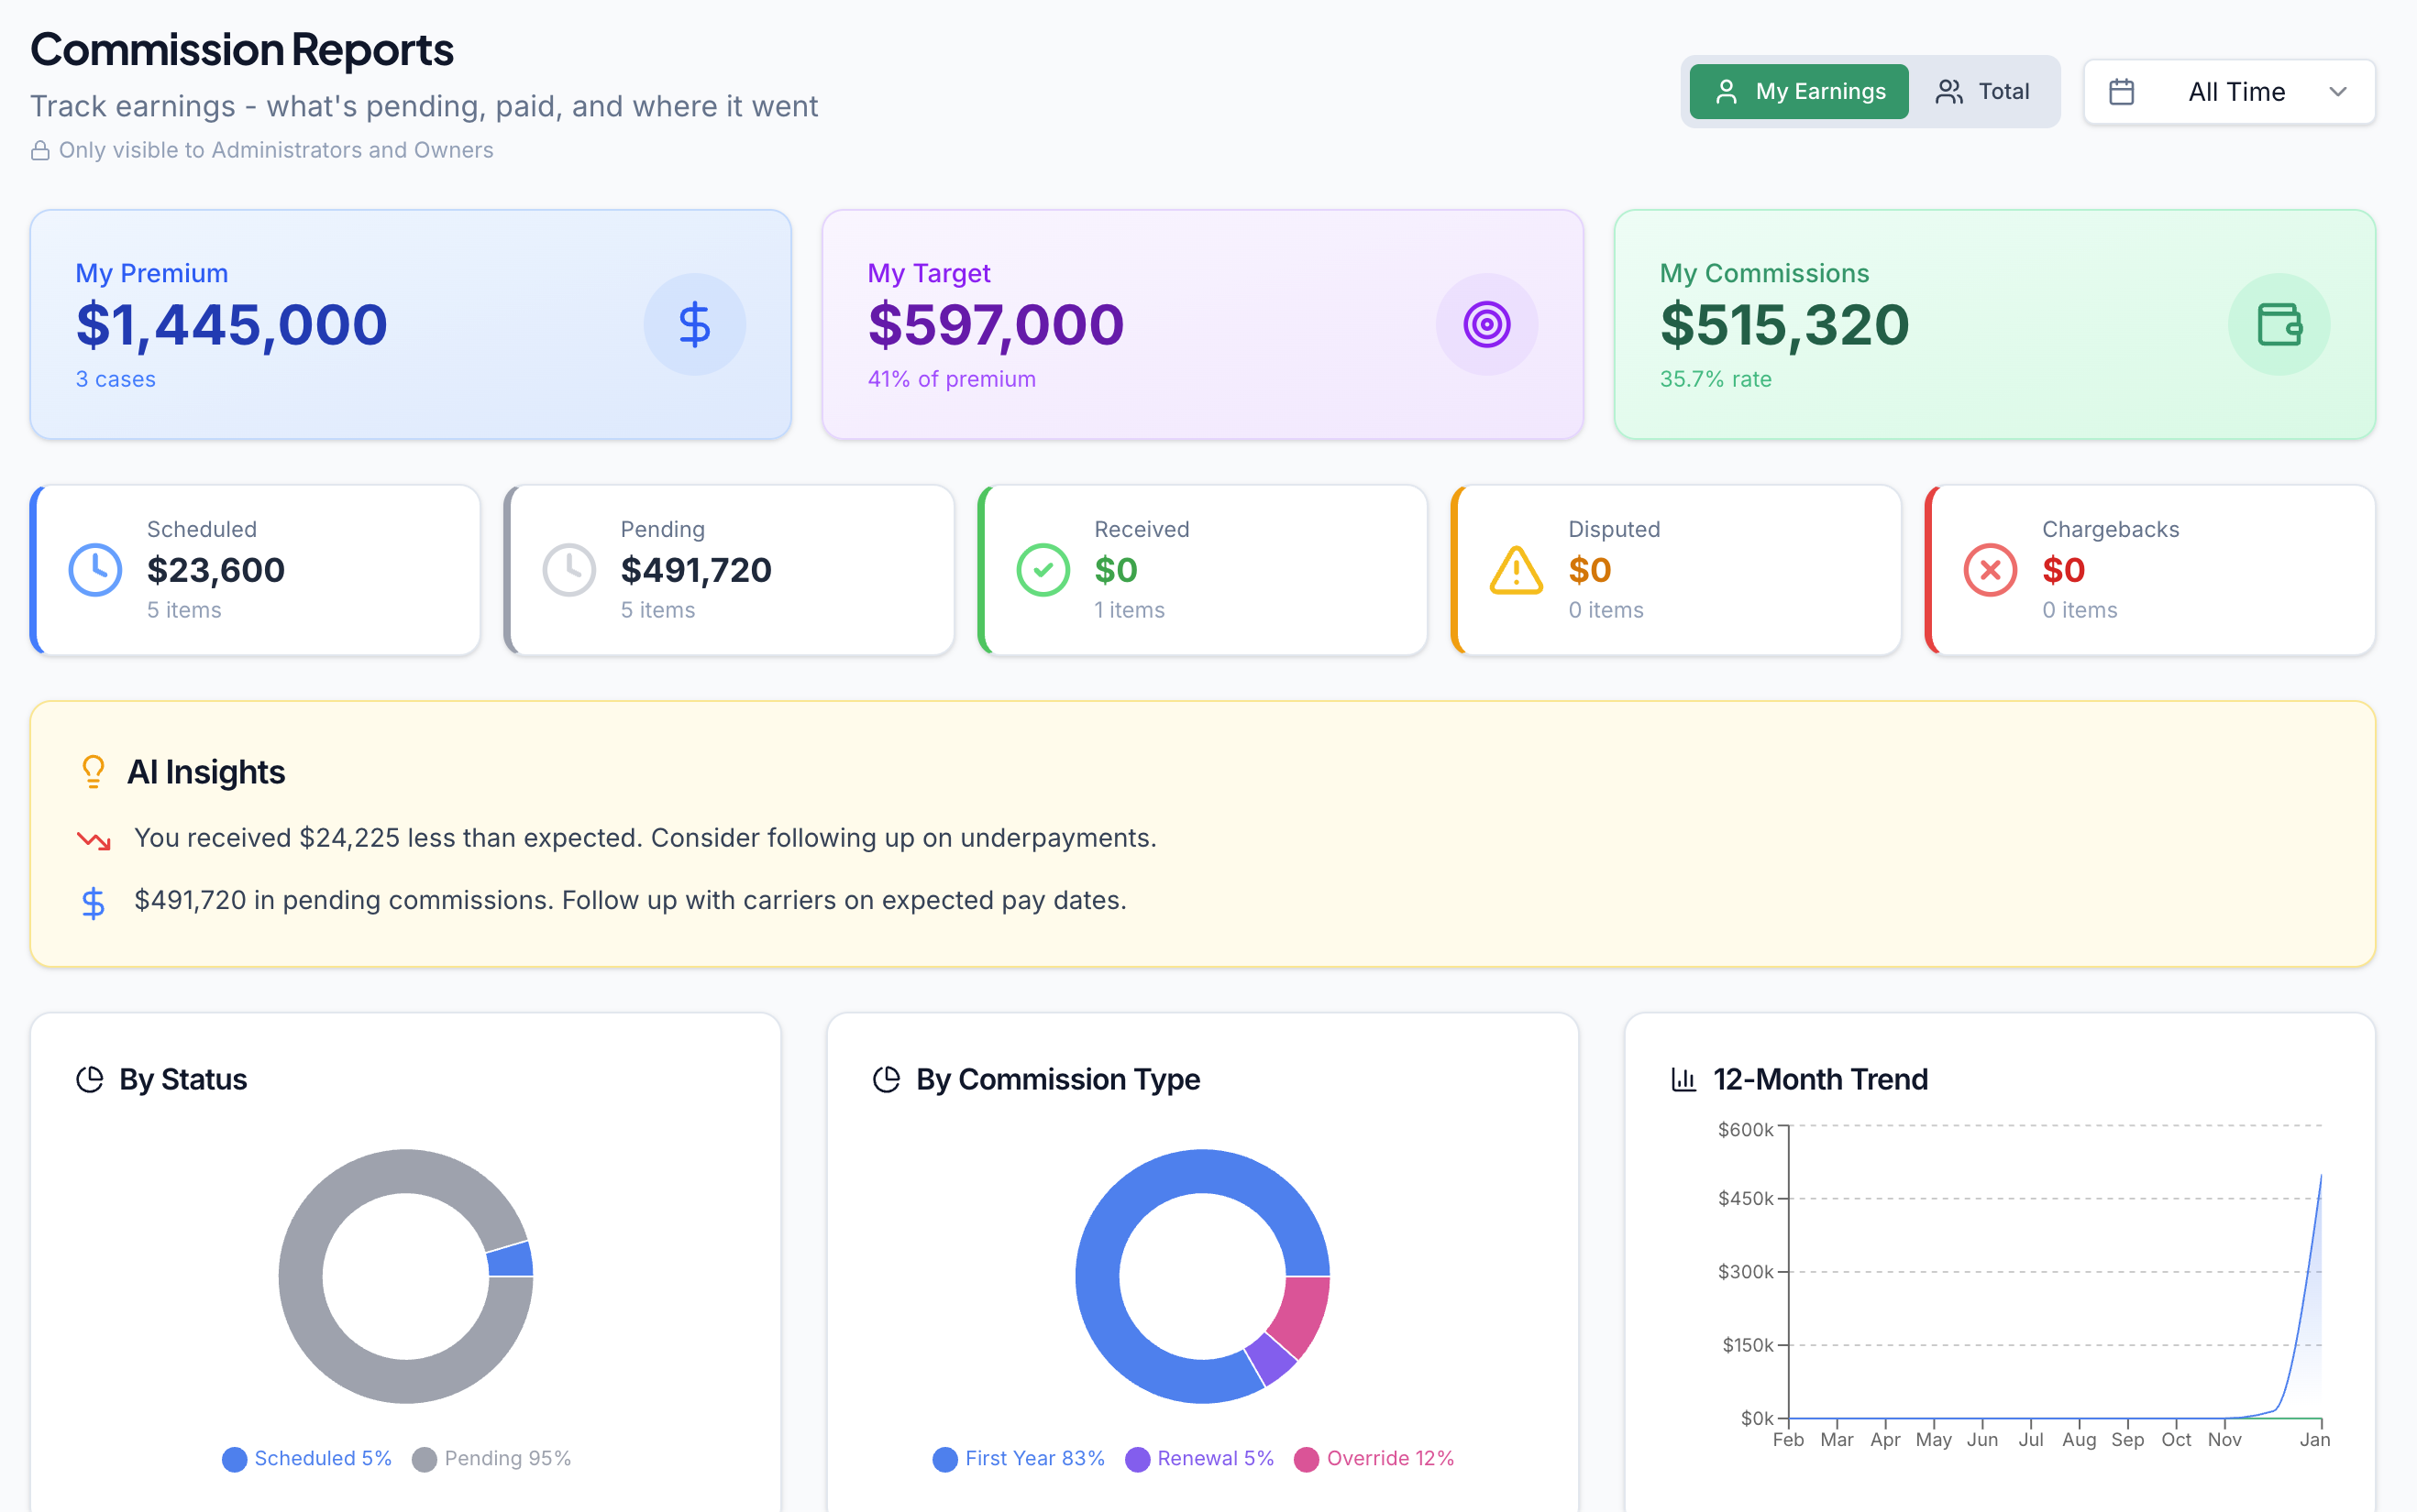
Task: Click the wallet icon in My Commissions card
Action: pos(2279,324)
